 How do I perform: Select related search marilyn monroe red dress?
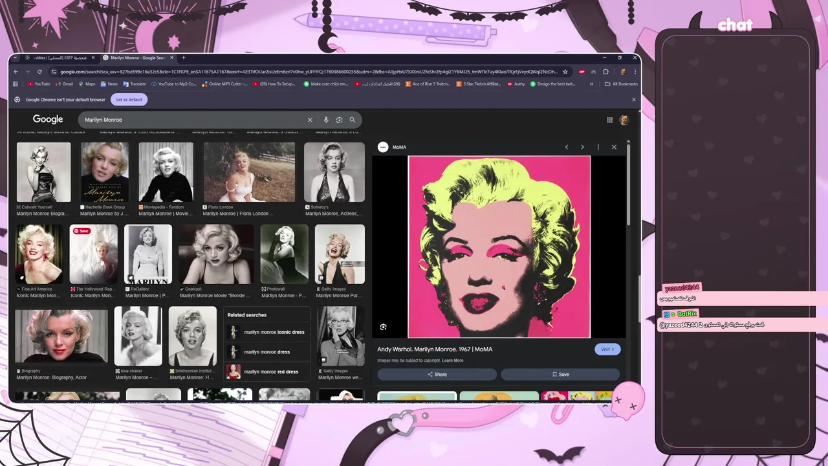click(267, 372)
